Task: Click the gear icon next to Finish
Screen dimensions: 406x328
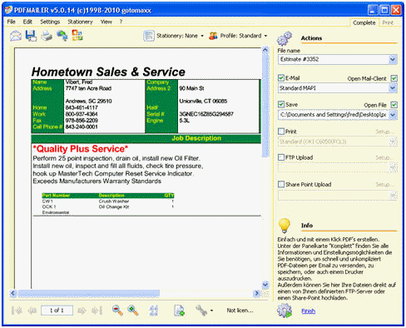Action: [x=285, y=311]
